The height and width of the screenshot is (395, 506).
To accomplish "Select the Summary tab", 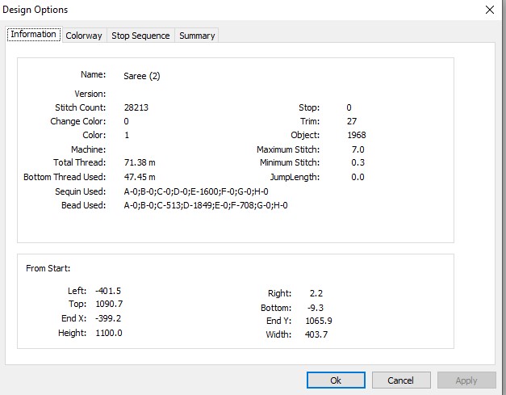I will pos(197,36).
